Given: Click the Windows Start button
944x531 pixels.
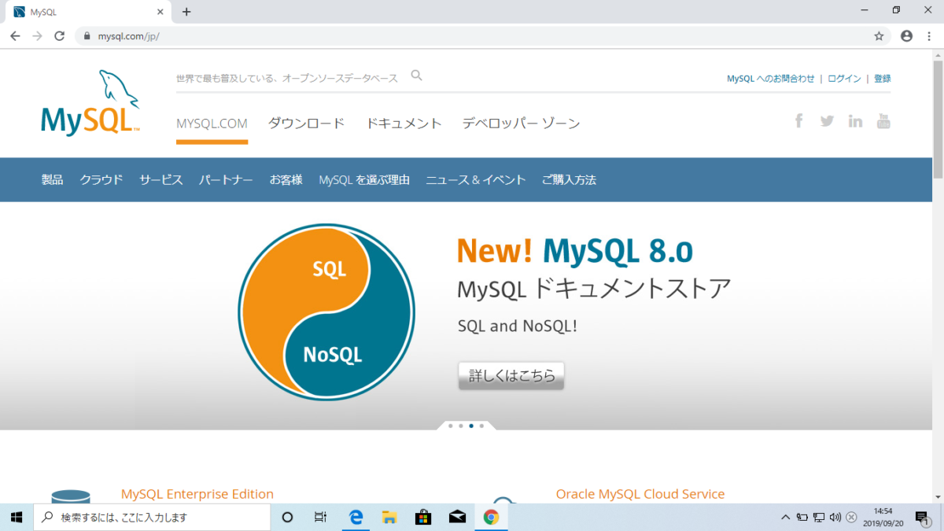Looking at the screenshot, I should [16, 517].
